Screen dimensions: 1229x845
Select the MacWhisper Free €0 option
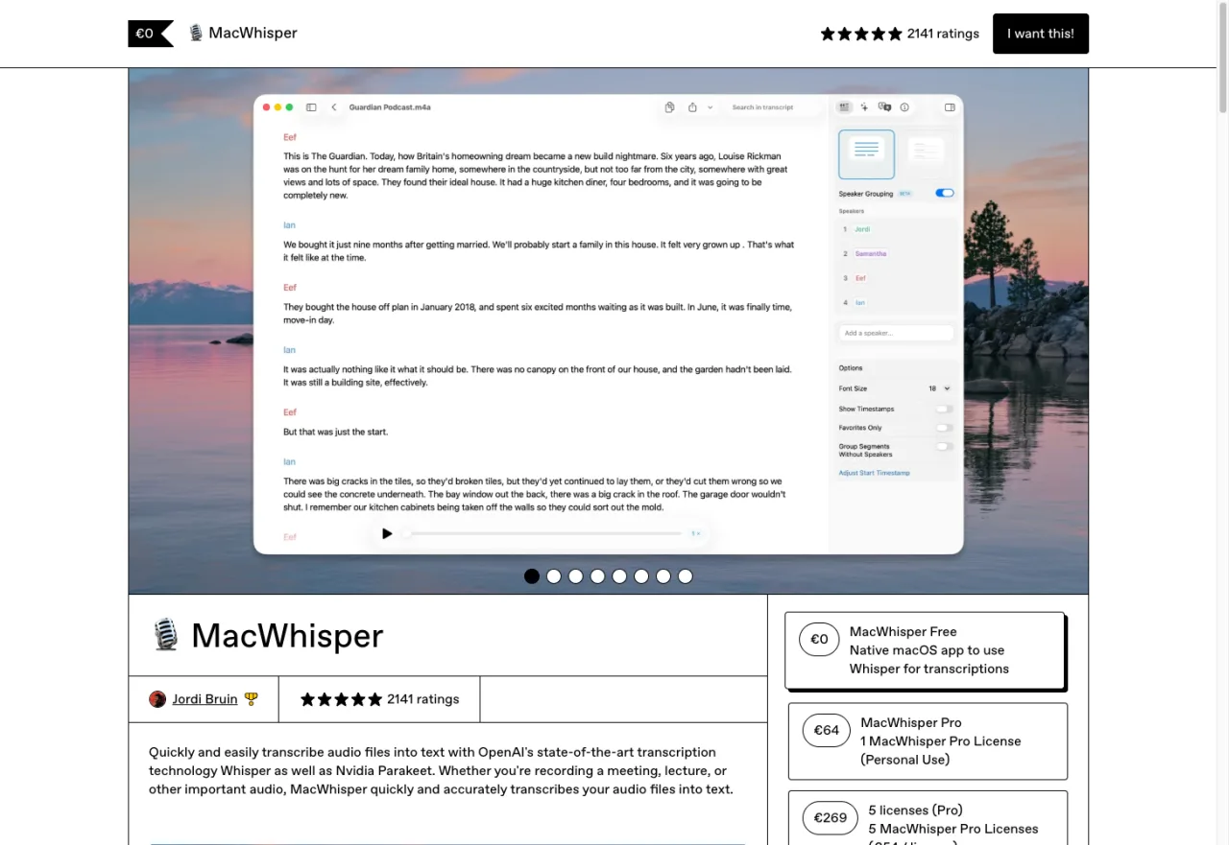click(925, 650)
